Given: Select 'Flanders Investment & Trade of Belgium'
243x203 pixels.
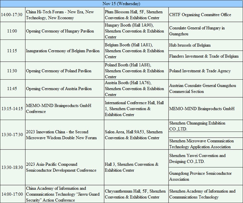Looking at the screenshot, I should 206,56.
